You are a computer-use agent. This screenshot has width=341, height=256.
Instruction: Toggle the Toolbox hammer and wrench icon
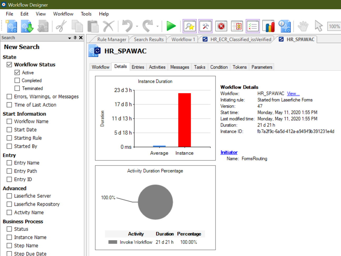206,26
